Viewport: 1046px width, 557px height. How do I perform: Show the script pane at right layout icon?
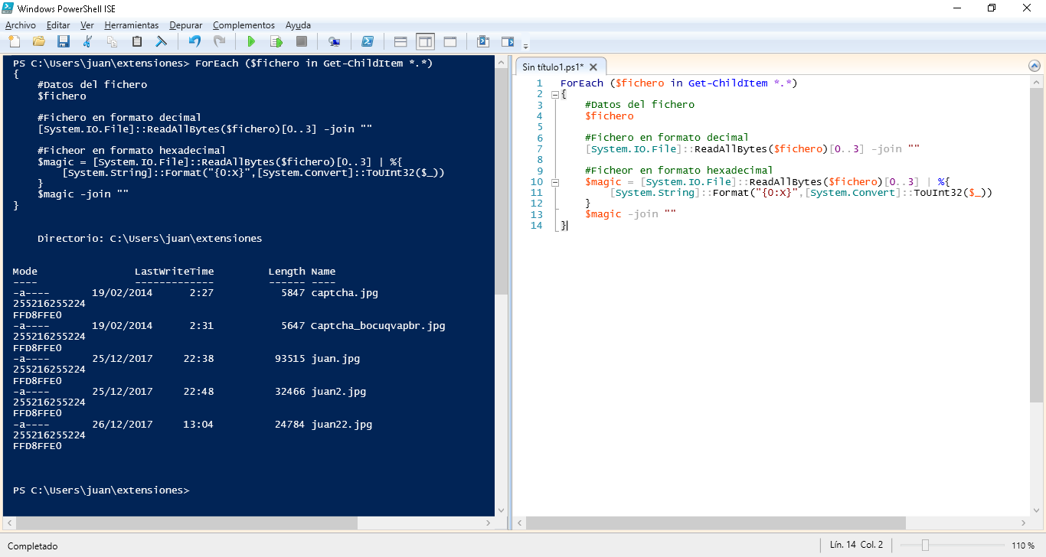[x=425, y=41]
